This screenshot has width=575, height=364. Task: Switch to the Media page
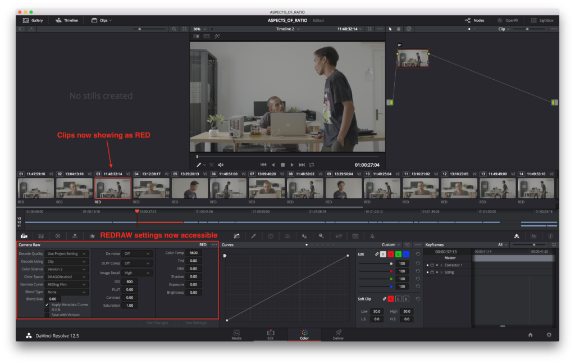click(x=236, y=335)
